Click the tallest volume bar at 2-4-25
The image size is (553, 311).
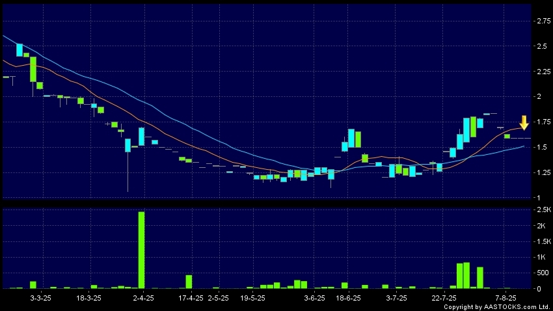pos(141,250)
